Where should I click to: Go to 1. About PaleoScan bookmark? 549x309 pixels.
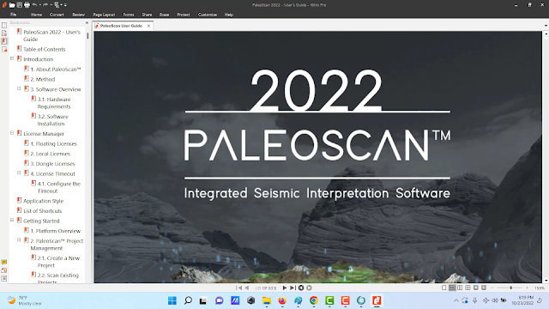click(56, 70)
